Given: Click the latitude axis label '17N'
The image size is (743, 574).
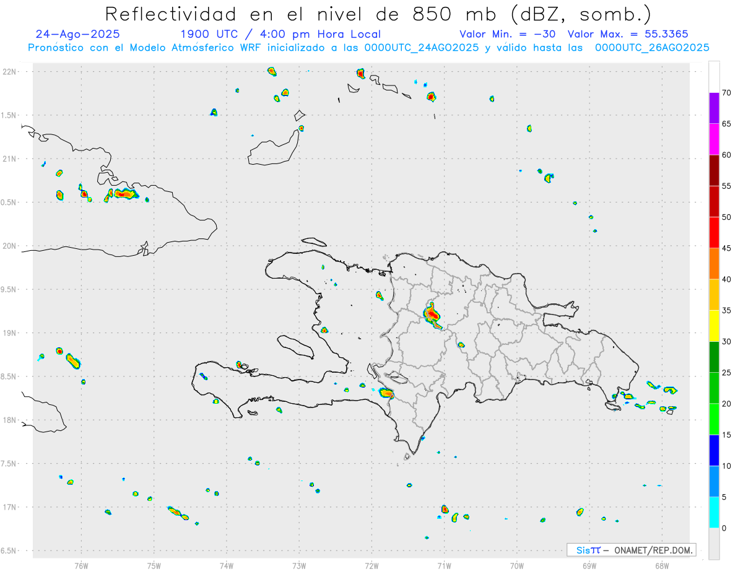Looking at the screenshot, I should point(10,507).
